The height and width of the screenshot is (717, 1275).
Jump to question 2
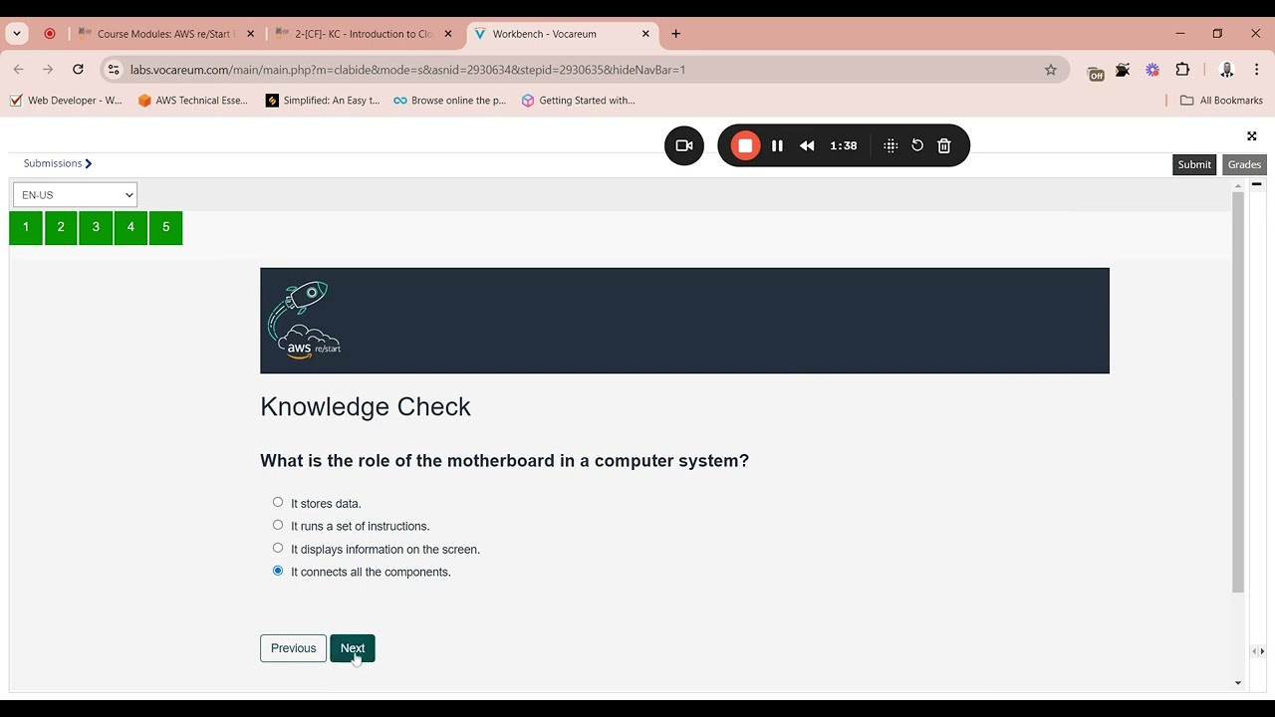click(x=61, y=228)
